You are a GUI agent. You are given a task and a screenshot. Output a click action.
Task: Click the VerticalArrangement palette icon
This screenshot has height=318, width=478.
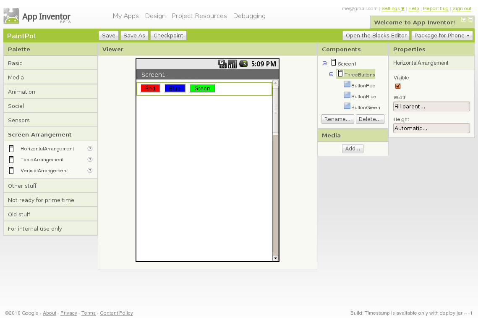click(11, 171)
